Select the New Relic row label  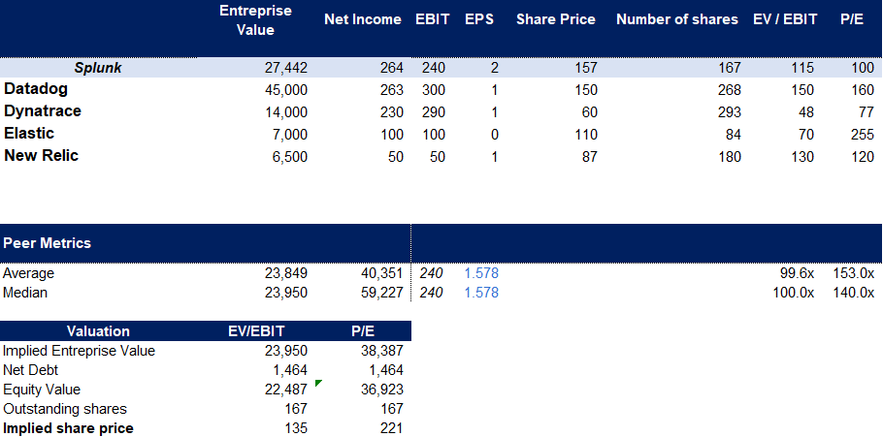click(41, 156)
